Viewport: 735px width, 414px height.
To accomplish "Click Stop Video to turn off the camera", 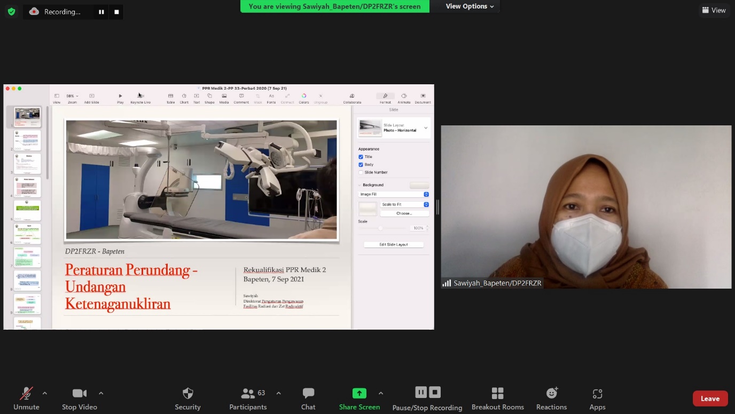I will pos(80,399).
